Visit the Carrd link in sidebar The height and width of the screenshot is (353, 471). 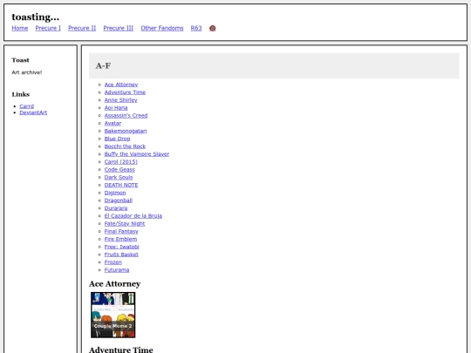point(27,106)
